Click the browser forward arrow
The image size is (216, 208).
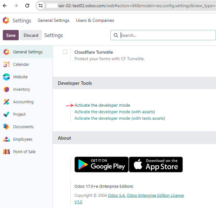16,6
